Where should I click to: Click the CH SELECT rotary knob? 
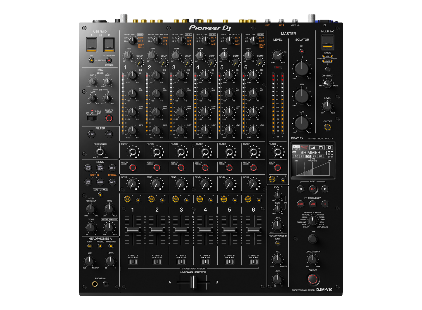pos(327,84)
